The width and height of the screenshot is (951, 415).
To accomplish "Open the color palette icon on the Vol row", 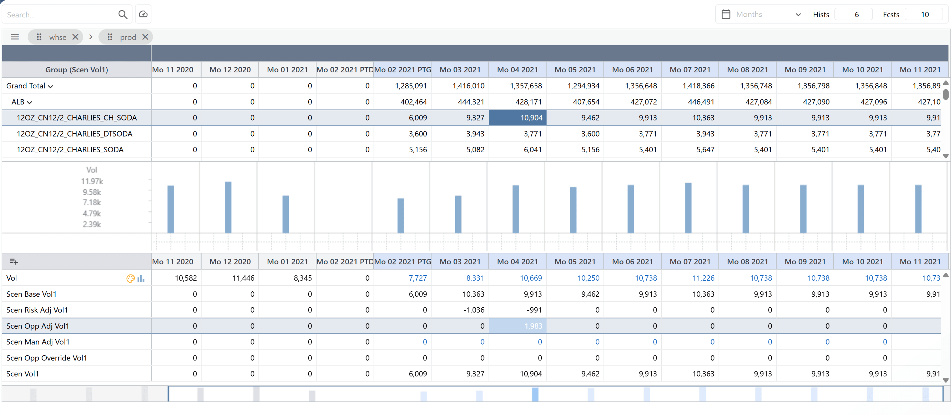I will [x=131, y=278].
